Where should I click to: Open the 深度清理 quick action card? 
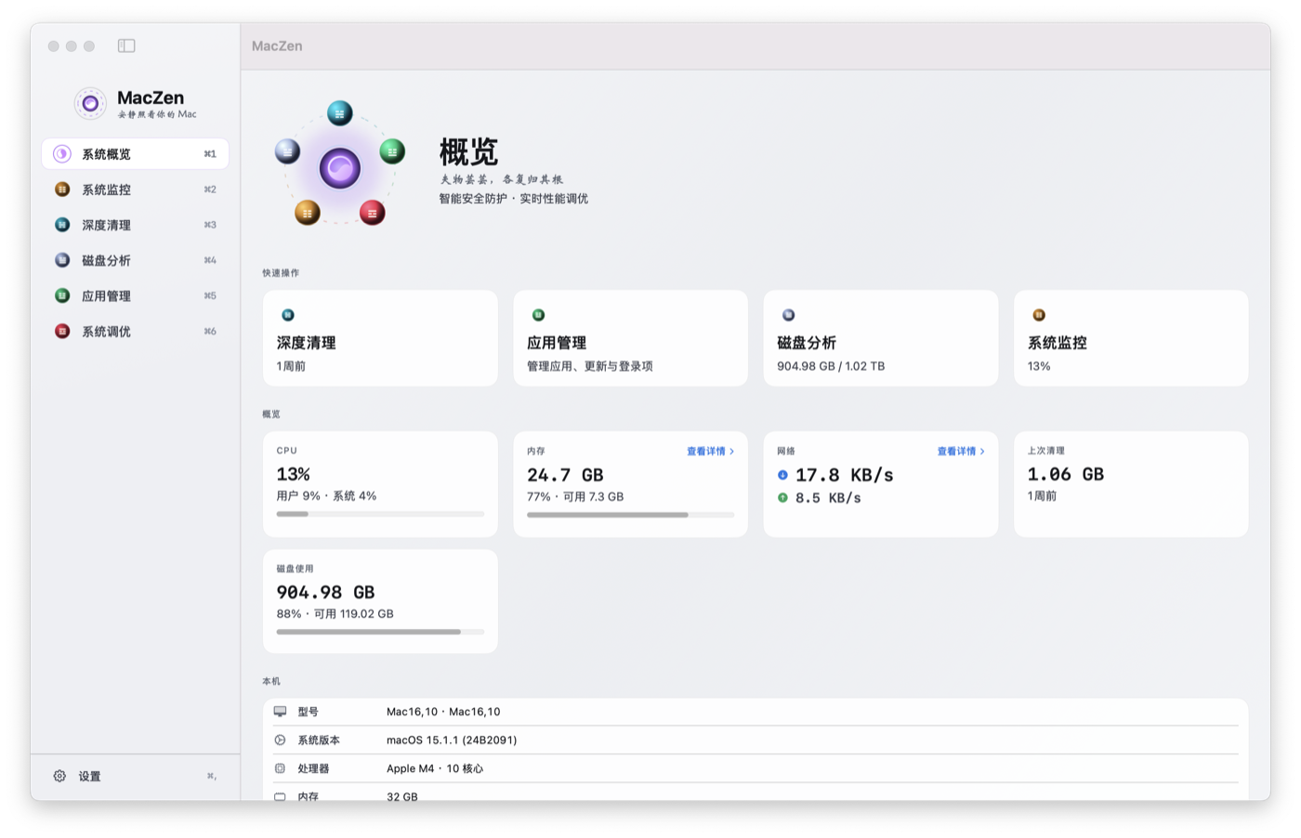click(x=380, y=338)
